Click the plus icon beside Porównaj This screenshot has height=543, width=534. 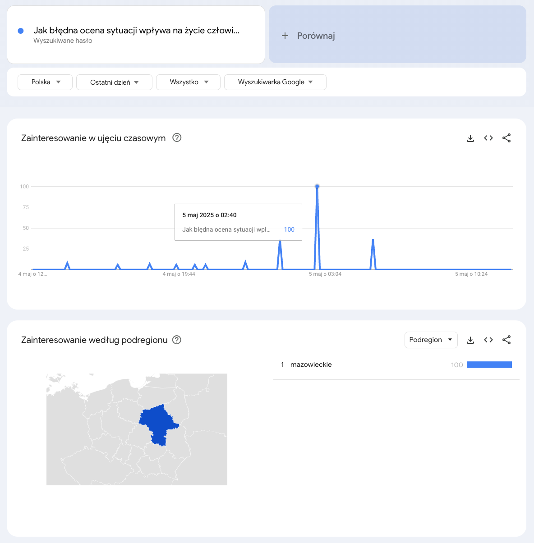[285, 36]
